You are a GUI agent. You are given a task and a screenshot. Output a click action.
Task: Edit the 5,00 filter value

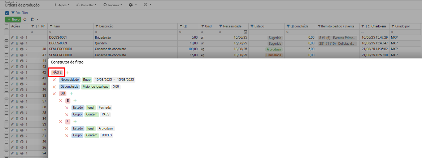point(116,87)
